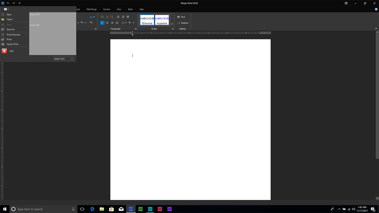This screenshot has height=213, width=379.
Task: Launch Microsoft Edge from the taskbar
Action: (92, 209)
